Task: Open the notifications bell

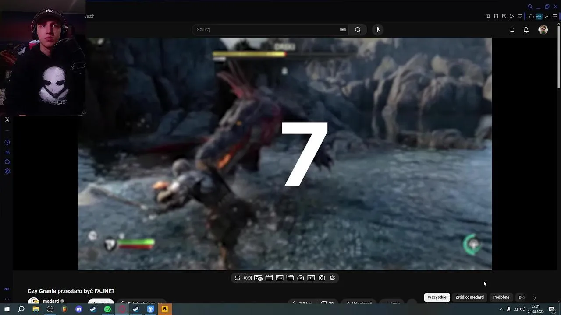Action: 526,30
